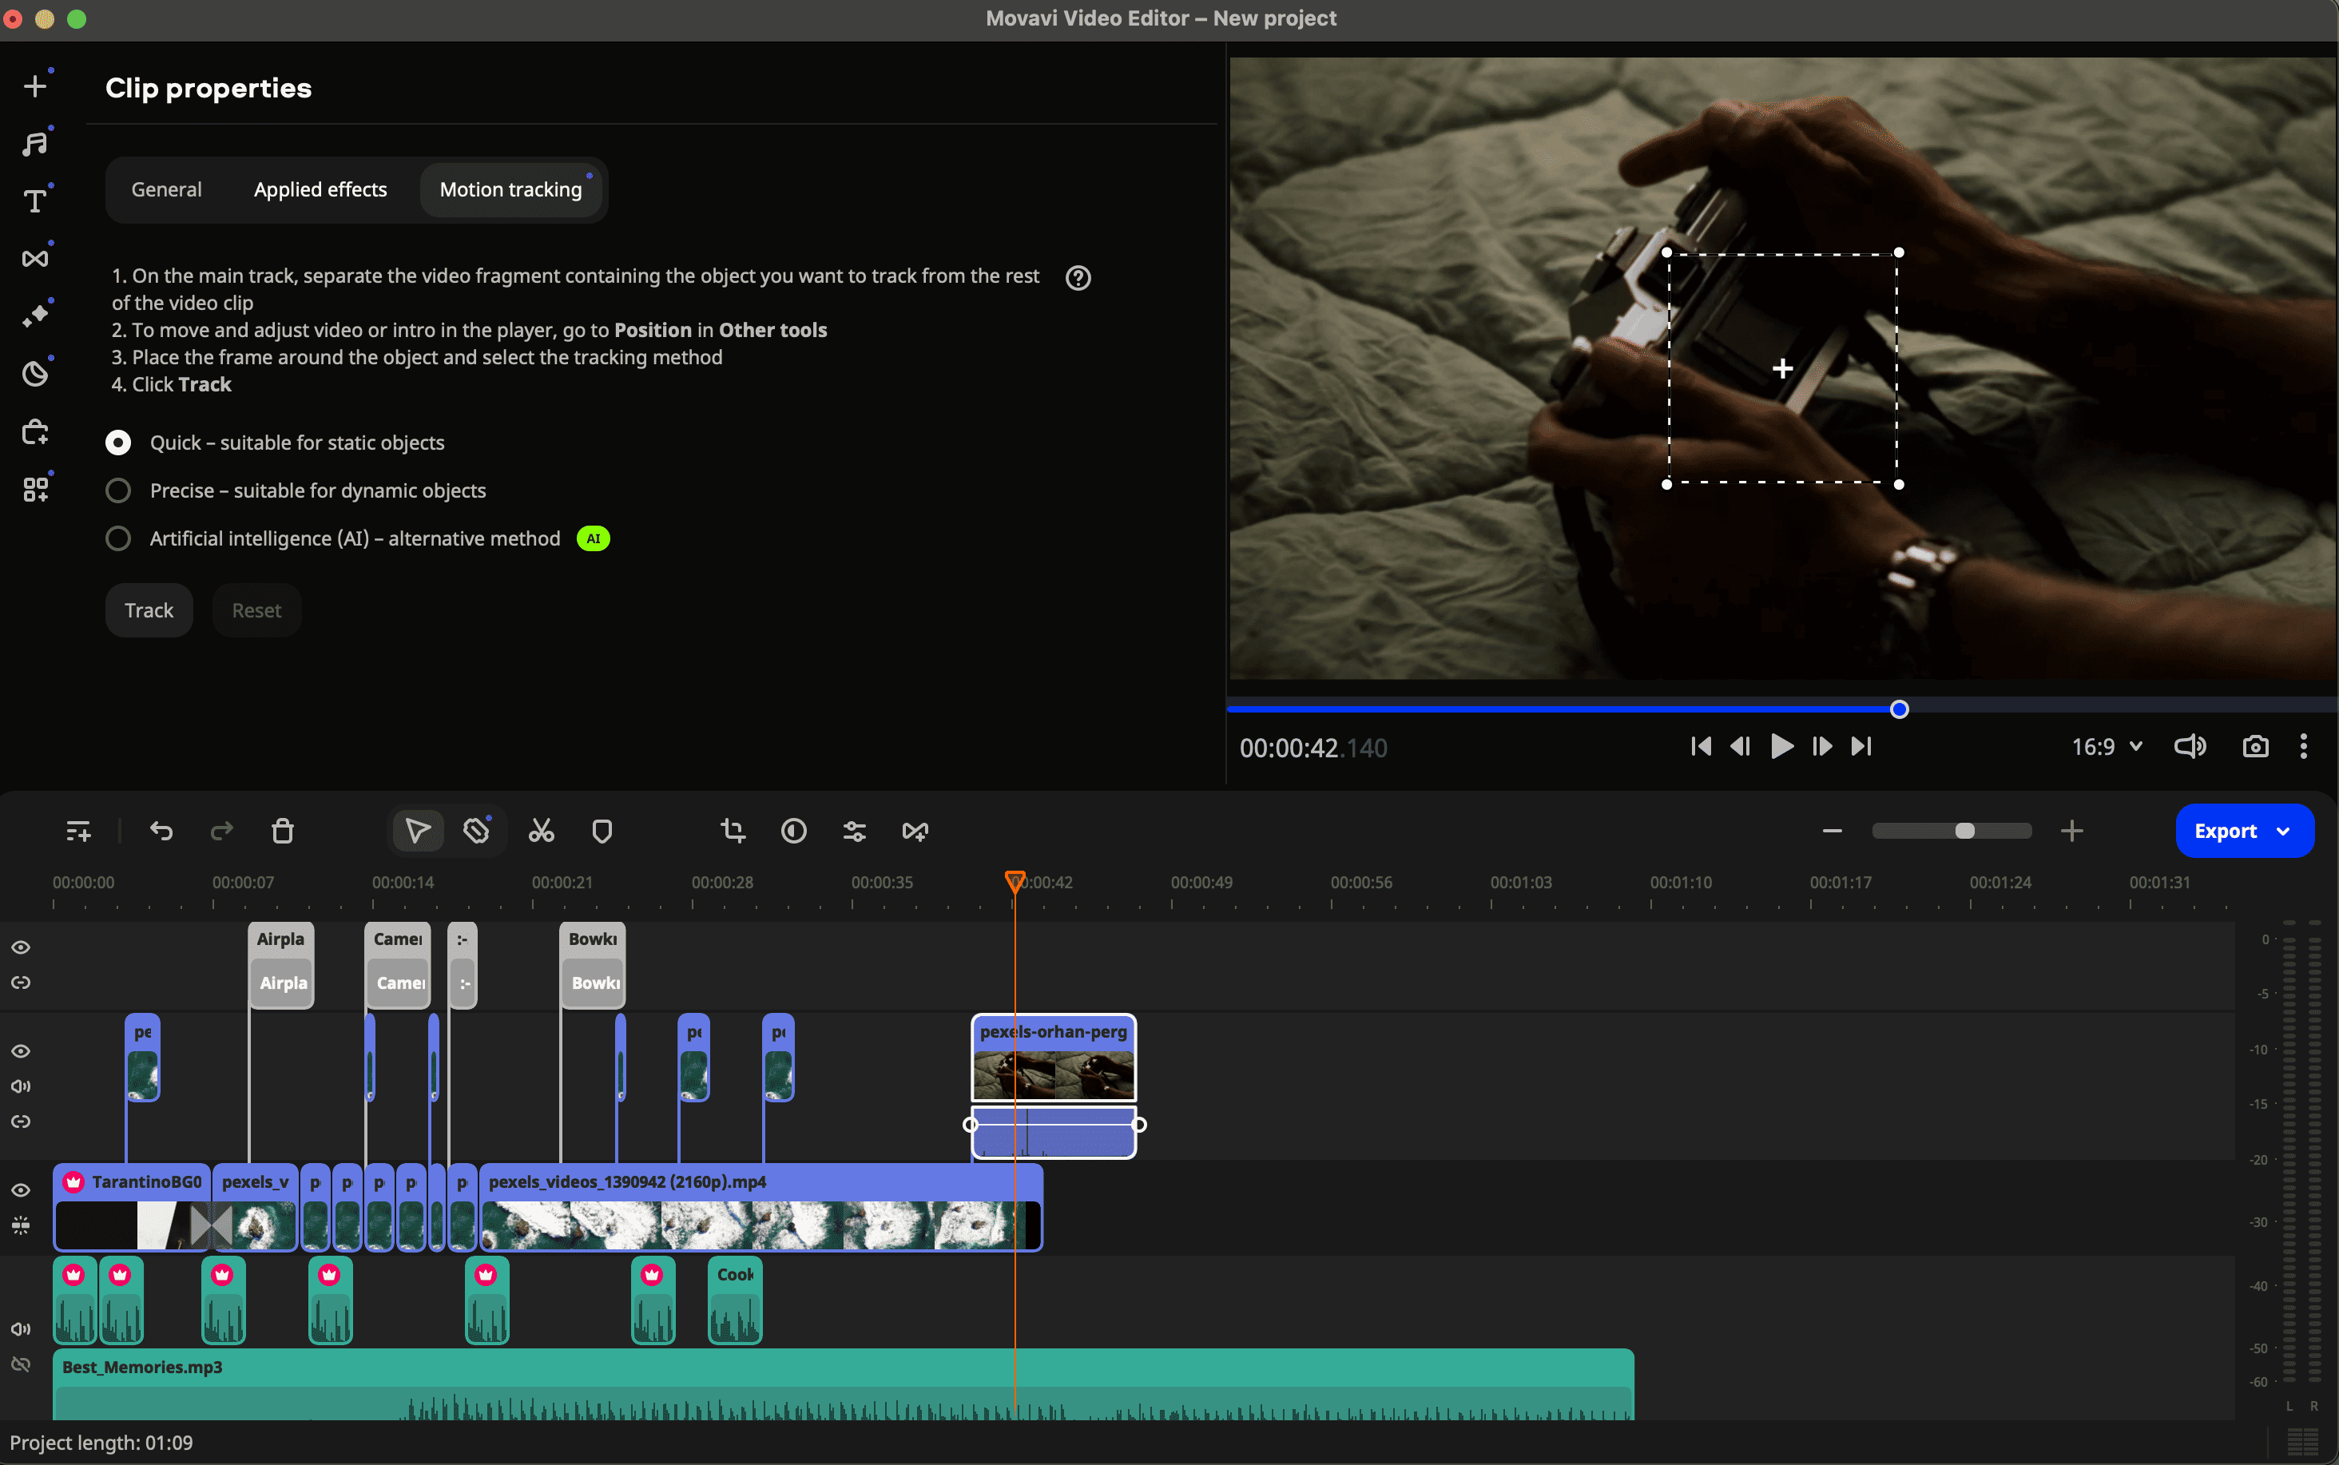Toggle link on the overlay track
This screenshot has height=1465, width=2339.
point(20,1121)
